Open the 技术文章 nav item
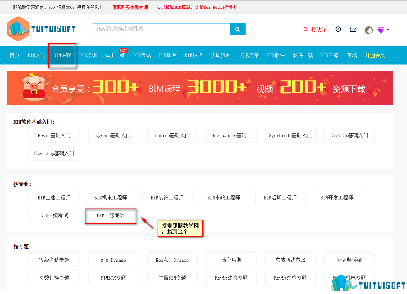 [249, 55]
